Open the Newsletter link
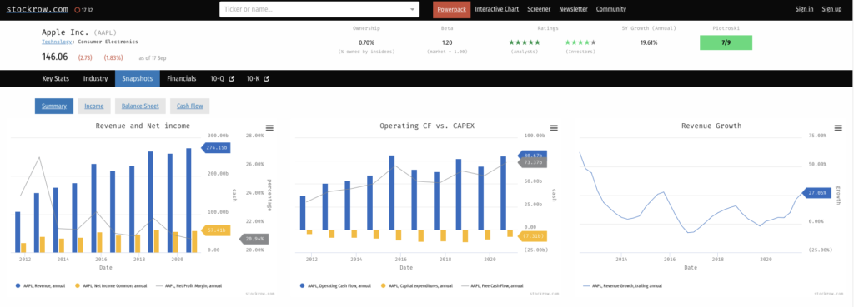 click(x=574, y=9)
